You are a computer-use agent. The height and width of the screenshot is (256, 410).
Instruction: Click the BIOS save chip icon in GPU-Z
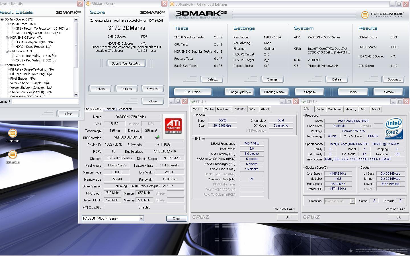click(x=157, y=137)
